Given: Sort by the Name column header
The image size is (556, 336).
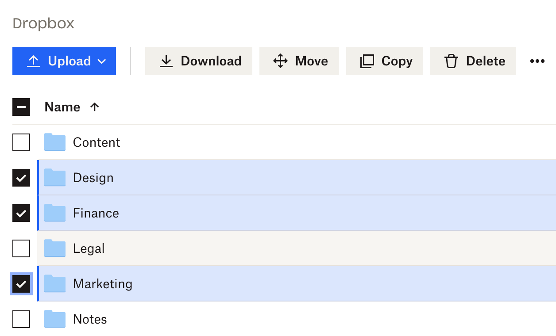Looking at the screenshot, I should 62,107.
